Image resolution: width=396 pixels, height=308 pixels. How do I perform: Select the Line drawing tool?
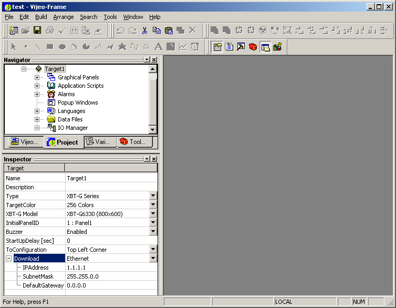click(x=38, y=47)
